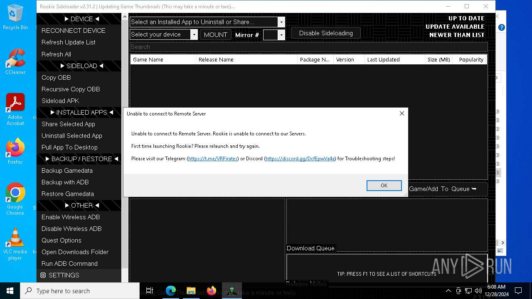Collapse the DEVICE section header
532x299 pixels.
[x=79, y=19]
